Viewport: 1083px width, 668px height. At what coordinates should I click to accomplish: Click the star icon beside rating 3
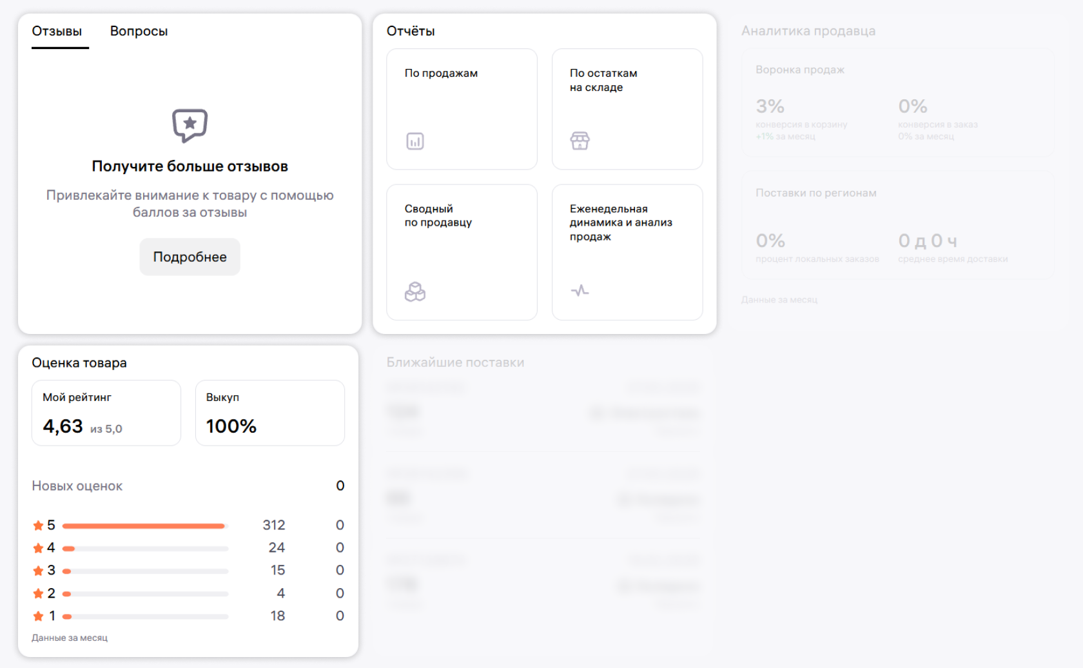(x=38, y=571)
